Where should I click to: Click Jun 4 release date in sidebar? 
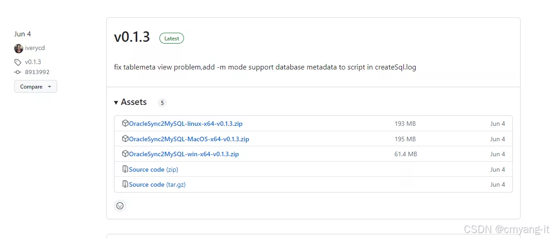tap(22, 34)
